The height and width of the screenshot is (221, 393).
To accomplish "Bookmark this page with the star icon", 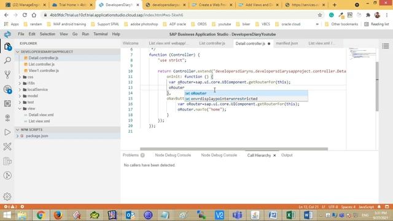I will [320, 15].
